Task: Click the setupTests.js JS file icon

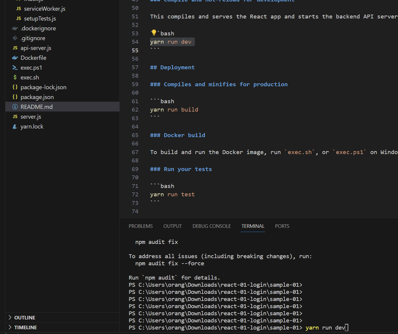Action: [19, 18]
